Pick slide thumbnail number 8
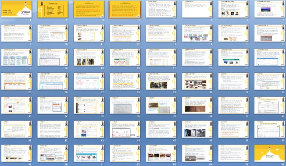This screenshot has width=286, height=166. click(x=270, y=9)
